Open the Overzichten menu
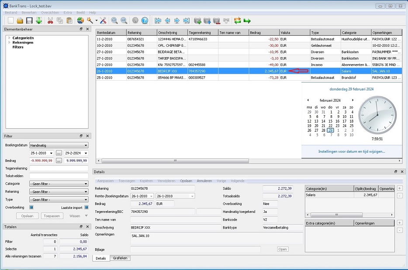Screen dimensions: 408x270 50,13
